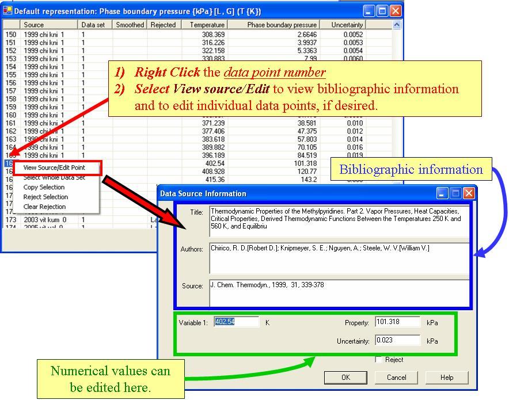Click the application icon in main window title bar

pos(7,11)
